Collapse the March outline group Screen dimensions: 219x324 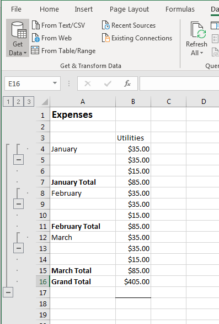19,248
